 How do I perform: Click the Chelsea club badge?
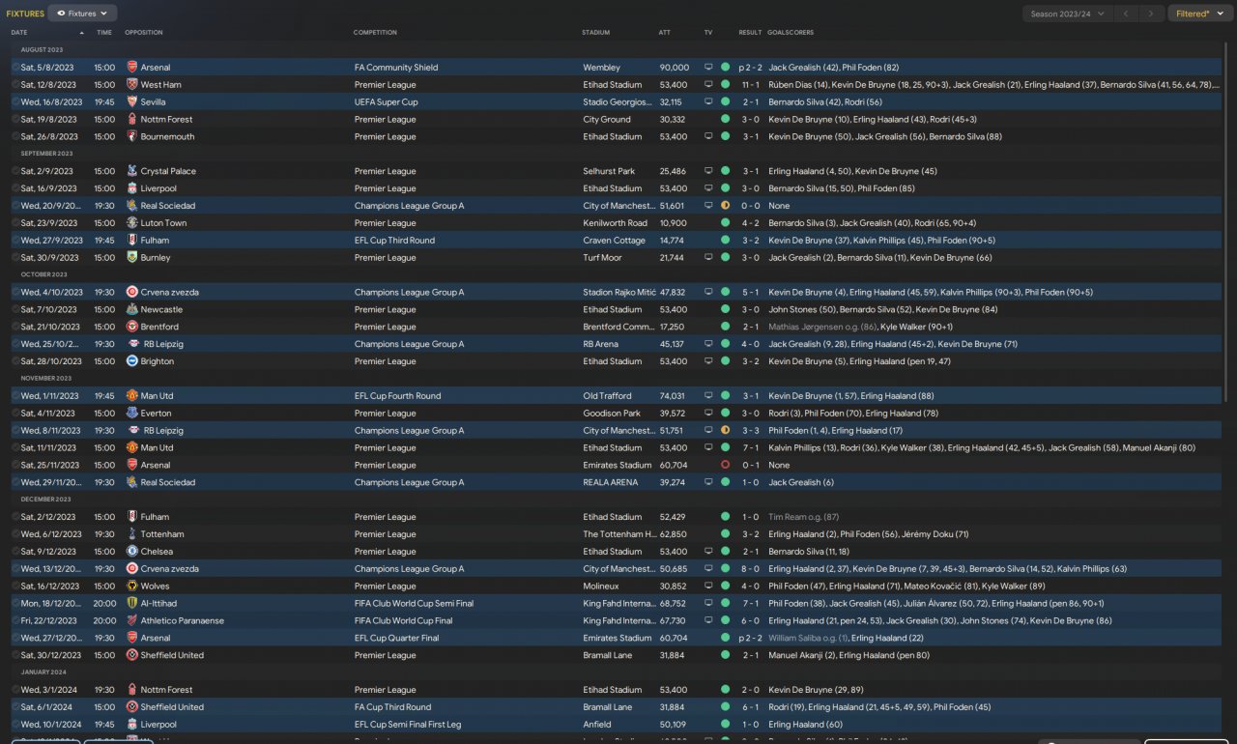[x=131, y=552]
